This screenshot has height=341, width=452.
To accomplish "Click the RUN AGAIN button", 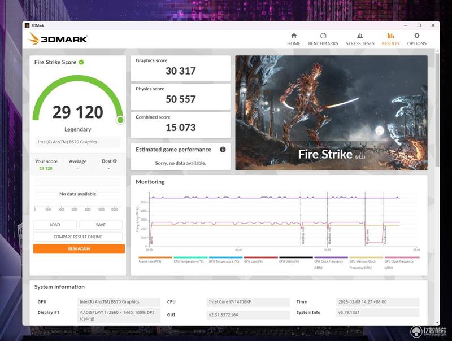I will [x=79, y=249].
